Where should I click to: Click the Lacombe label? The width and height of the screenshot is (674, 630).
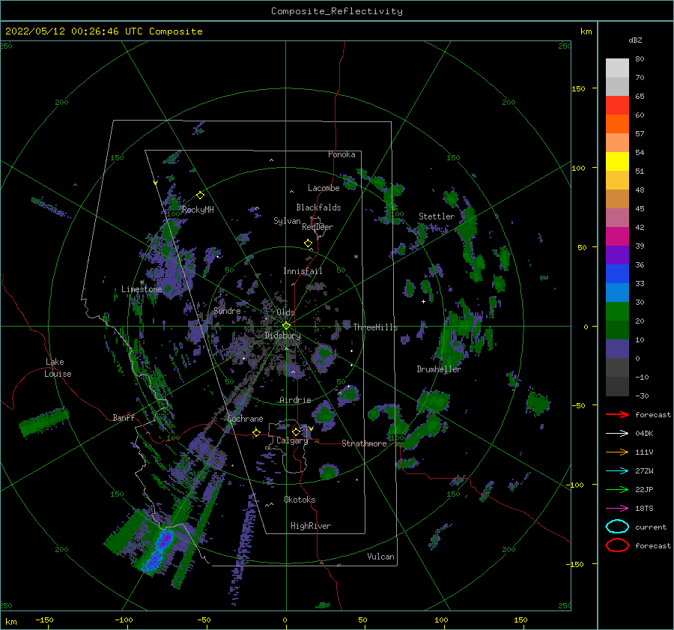tap(324, 188)
